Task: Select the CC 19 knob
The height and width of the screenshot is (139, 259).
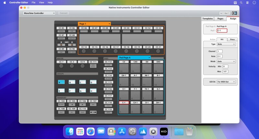Action: (137, 51)
